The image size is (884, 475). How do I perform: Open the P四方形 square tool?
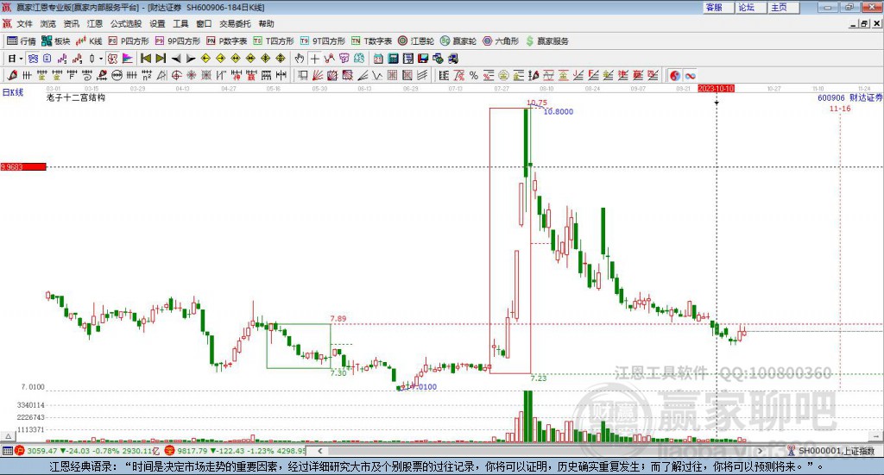click(128, 41)
